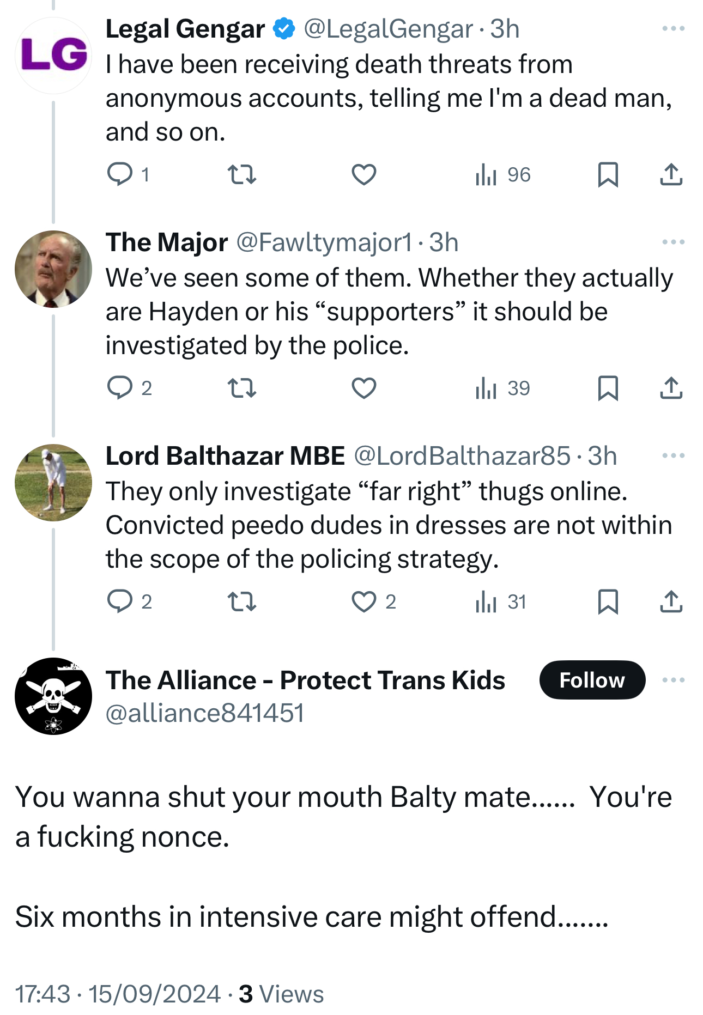Open @LegalGengar profile handle

pos(388,29)
